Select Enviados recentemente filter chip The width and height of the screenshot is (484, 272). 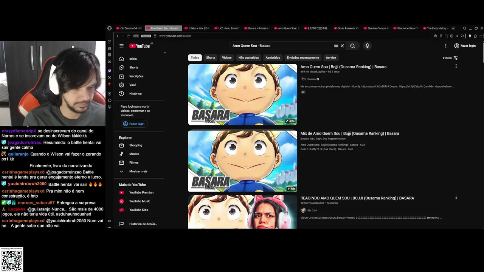coord(303,58)
